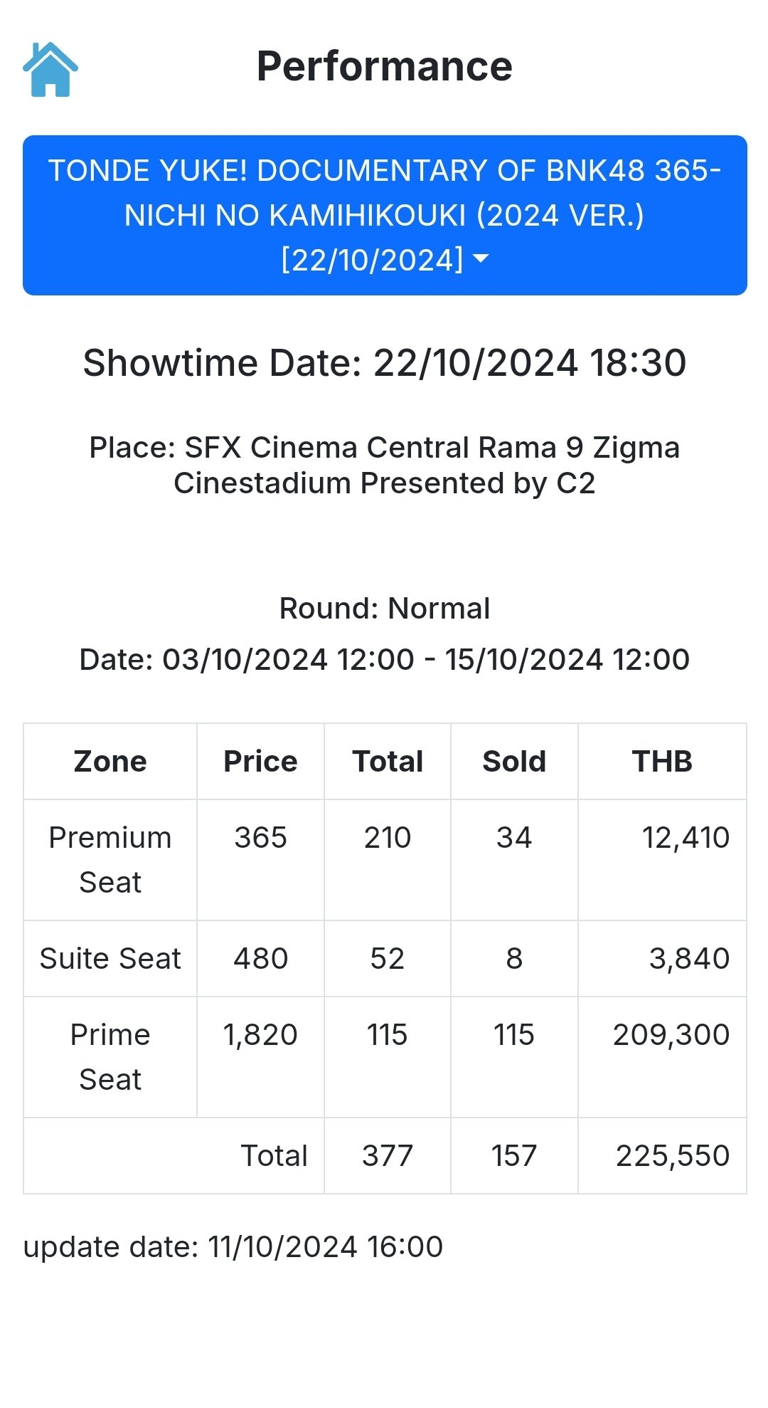This screenshot has height=1408, width=768.
Task: Select the grand total 225,550 cell
Action: [662, 1156]
